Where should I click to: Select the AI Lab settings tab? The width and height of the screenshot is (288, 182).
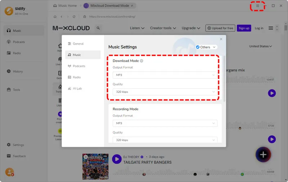coord(83,88)
